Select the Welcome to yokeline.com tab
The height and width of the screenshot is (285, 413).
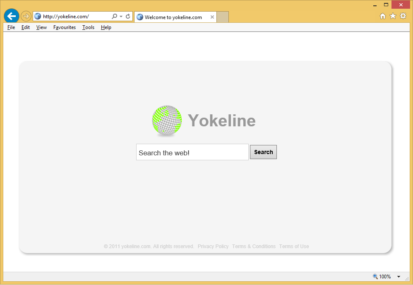coord(173,17)
